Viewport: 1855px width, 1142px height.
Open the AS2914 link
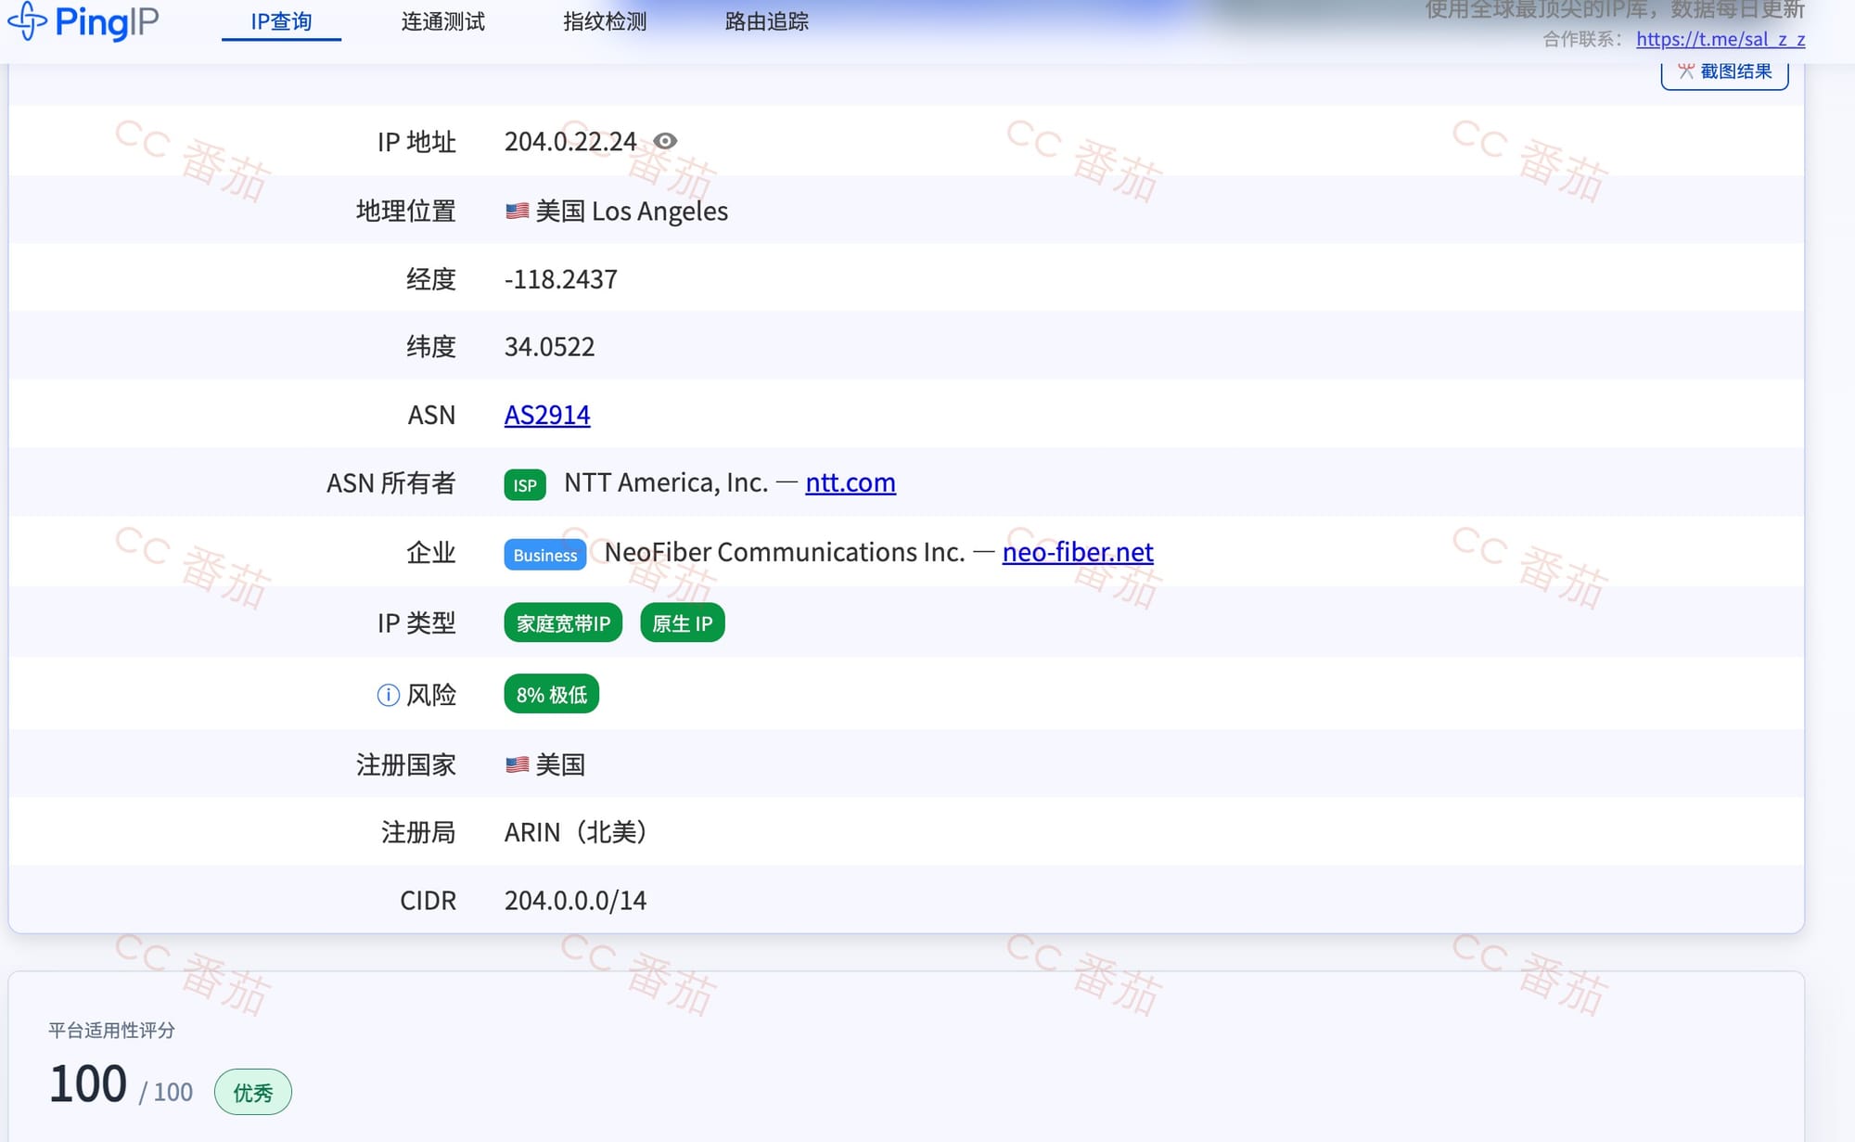click(547, 415)
